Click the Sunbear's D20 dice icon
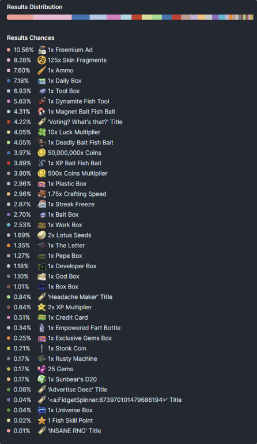Image resolution: width=257 pixels, height=444 pixels. pos(41,379)
